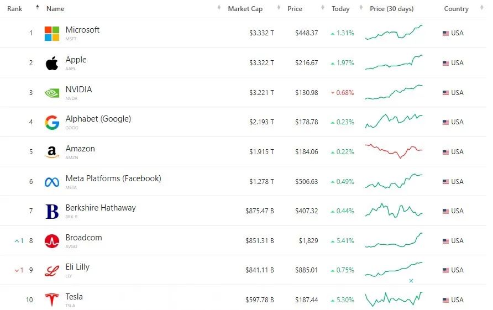Open the Broadcom company link

83,238
